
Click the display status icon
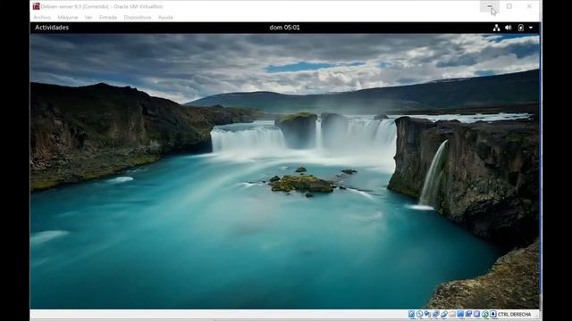click(x=460, y=314)
